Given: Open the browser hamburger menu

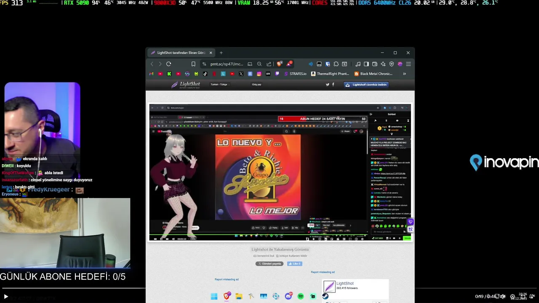Looking at the screenshot, I should [408, 64].
